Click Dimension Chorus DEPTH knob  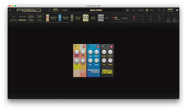click(97, 52)
